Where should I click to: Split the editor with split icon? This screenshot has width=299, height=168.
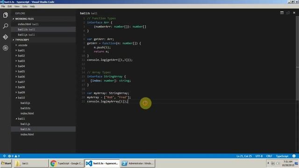[x=282, y=13]
